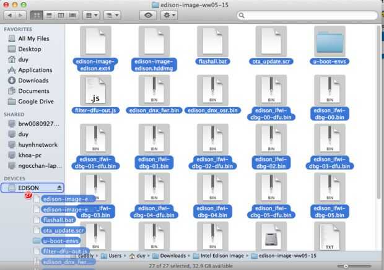Click edison-image-ww05-15 in path bar
Image resolution: width=384 pixels, height=270 pixels.
[x=284, y=256]
